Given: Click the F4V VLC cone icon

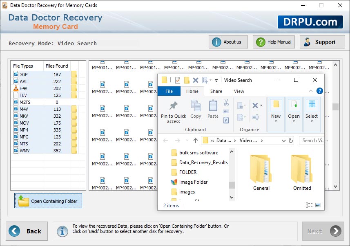Looking at the screenshot, I should pos(16,88).
